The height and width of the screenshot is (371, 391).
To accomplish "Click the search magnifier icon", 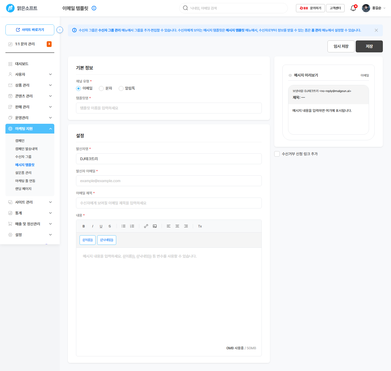I will pos(185,8).
